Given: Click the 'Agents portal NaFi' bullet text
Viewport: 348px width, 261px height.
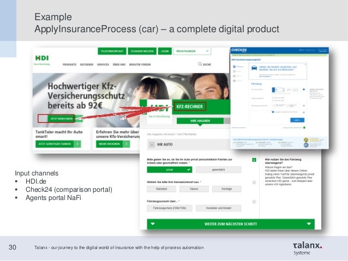Looking at the screenshot, I should coord(53,198).
